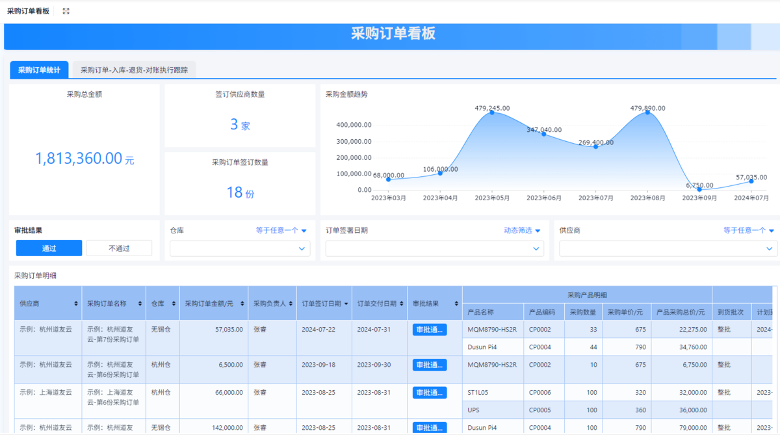The height and width of the screenshot is (435, 780).
Task: Click the 2023年05月 data point on chart
Action: [x=492, y=112]
